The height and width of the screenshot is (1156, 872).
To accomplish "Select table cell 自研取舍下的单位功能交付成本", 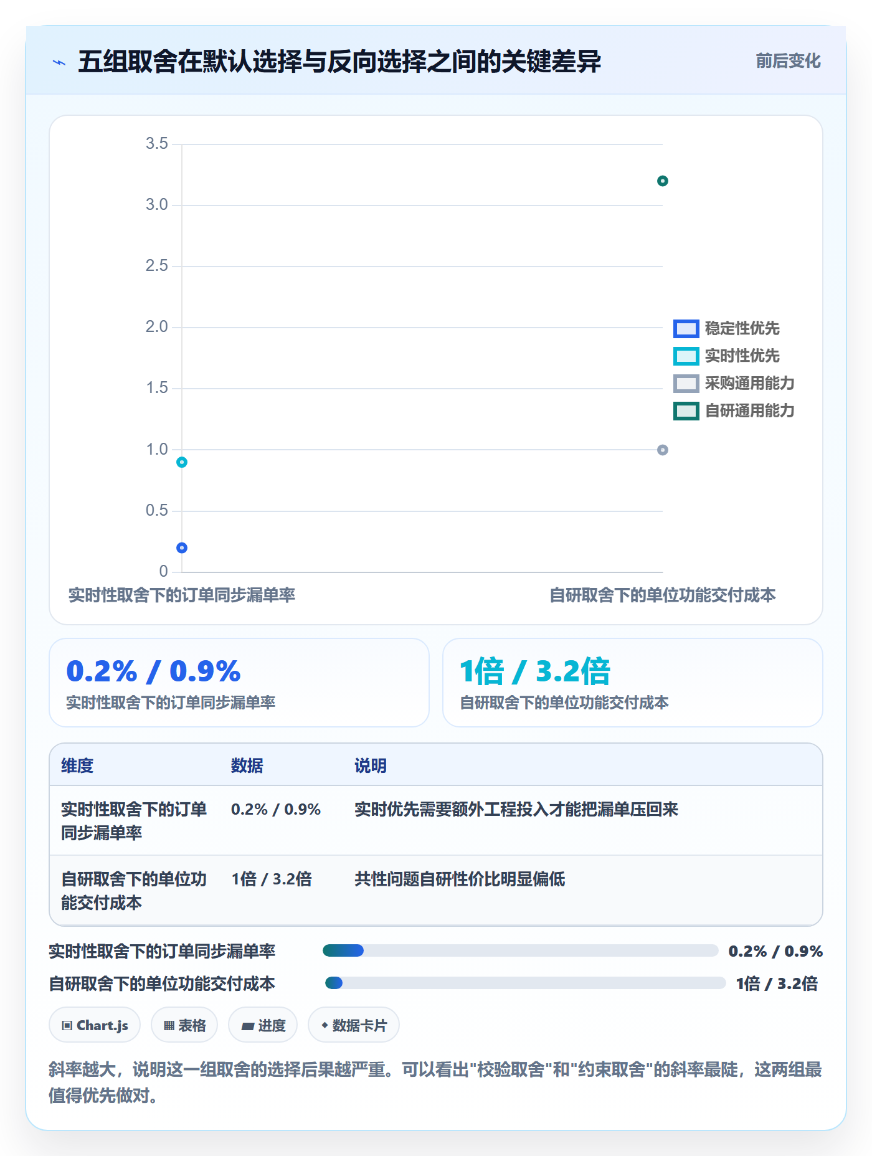I will point(134,891).
